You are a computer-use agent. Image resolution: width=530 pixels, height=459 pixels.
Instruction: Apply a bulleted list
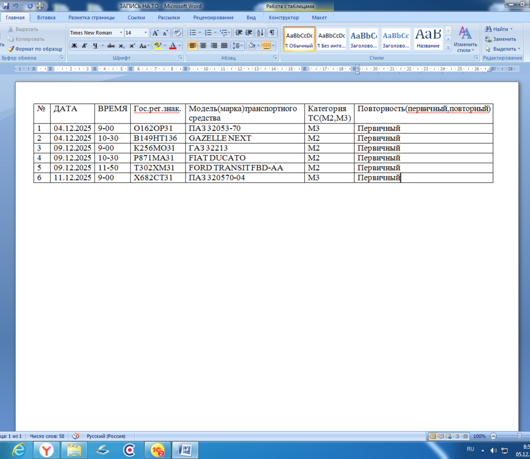click(x=192, y=33)
